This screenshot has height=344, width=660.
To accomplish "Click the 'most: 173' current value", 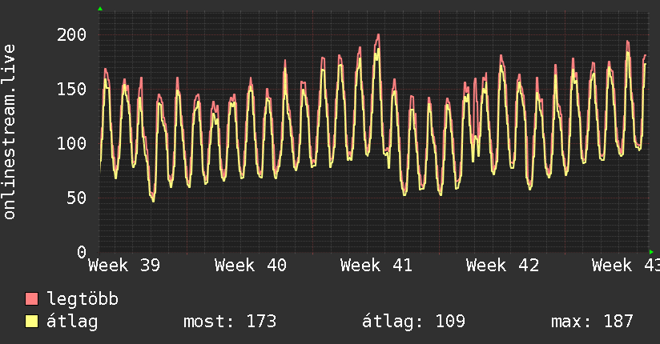I will coord(230,322).
